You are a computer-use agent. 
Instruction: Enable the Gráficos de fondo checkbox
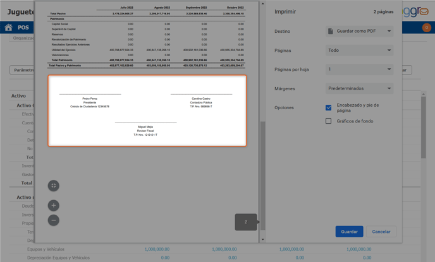coord(329,121)
